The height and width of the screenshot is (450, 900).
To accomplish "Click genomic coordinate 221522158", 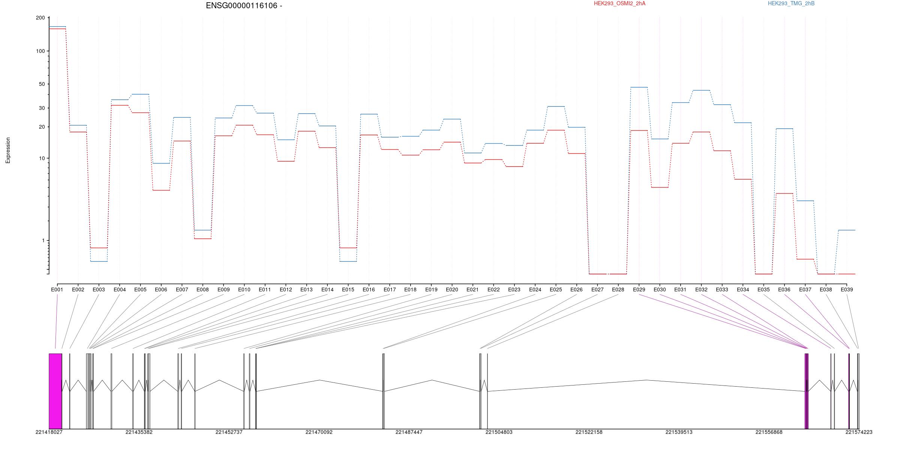I will point(589,432).
